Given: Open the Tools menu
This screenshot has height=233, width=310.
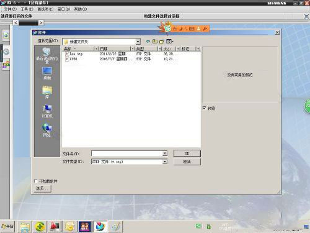Looking at the screenshot, I should pos(27,9).
